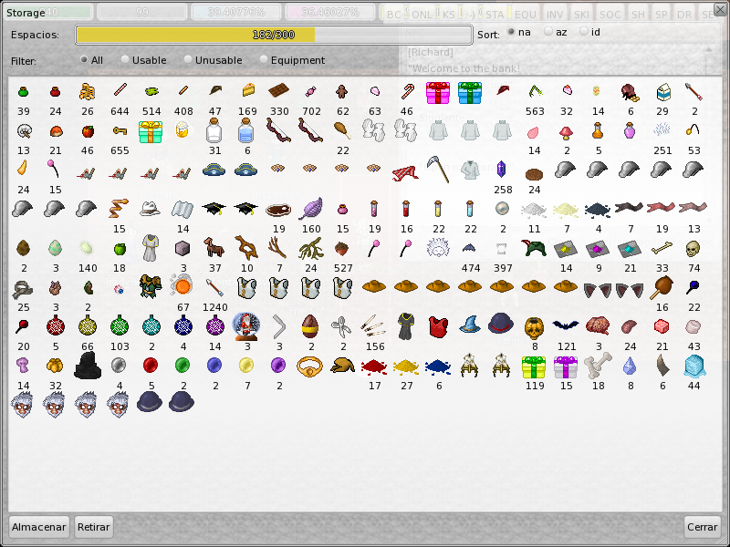The image size is (730, 547).
Task: Select the caramel apple item with 16
Action: click(x=662, y=287)
